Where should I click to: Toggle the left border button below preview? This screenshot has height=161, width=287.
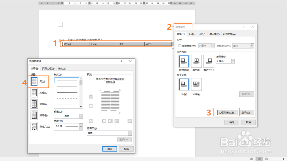click(104, 121)
